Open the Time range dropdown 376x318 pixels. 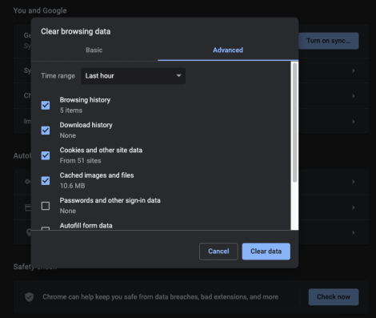133,76
